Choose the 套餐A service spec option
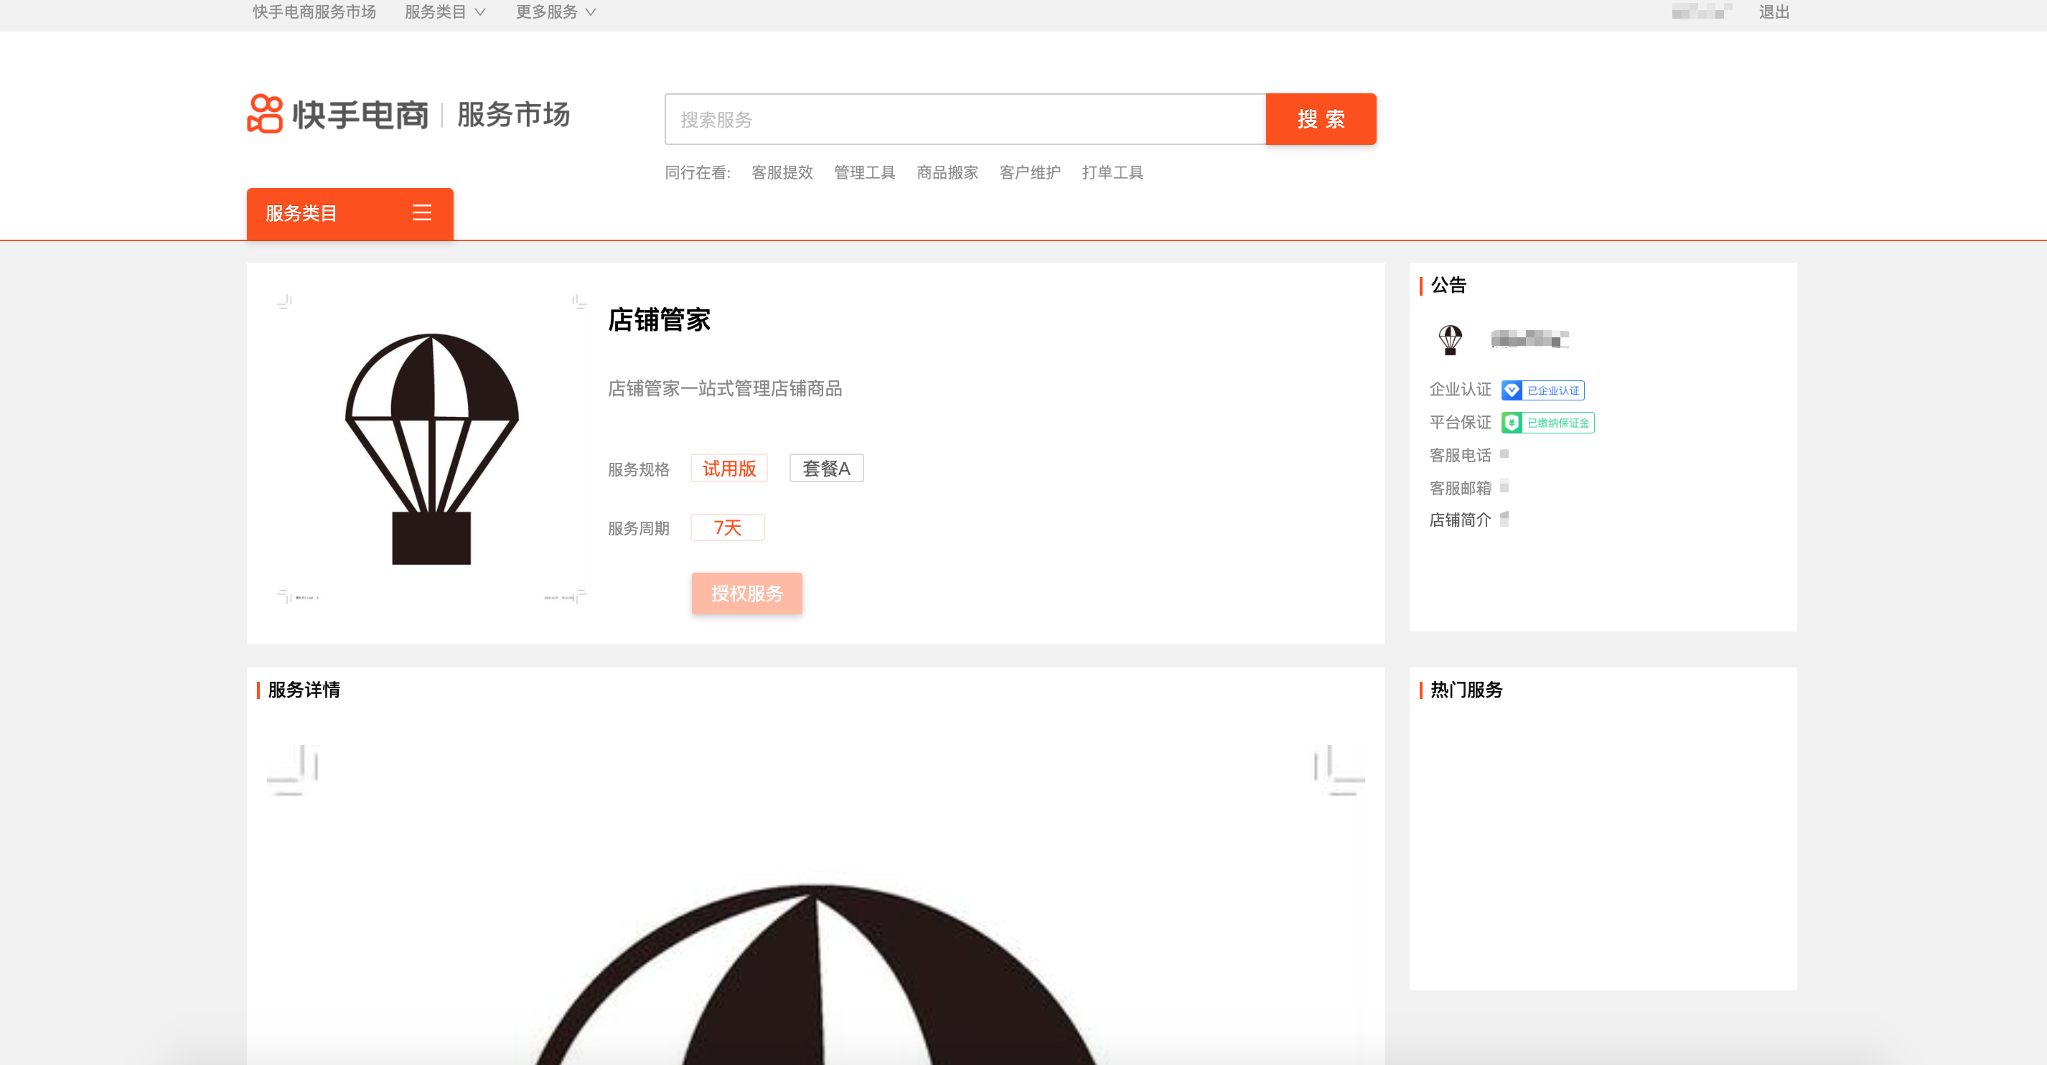The height and width of the screenshot is (1065, 2047). 826,468
